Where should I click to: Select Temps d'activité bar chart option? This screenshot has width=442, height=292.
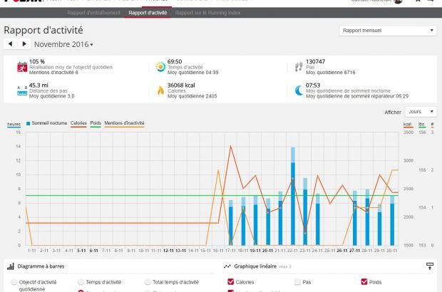(81, 282)
